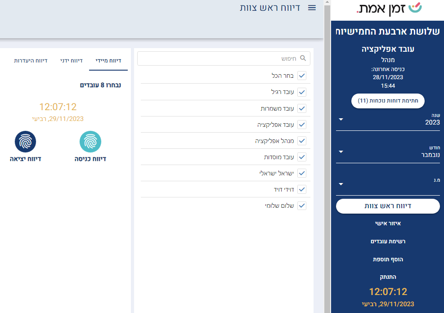The image size is (444, 313).
Task: Uncheck the ישראל ישראלי checkbox
Action: 302,173
